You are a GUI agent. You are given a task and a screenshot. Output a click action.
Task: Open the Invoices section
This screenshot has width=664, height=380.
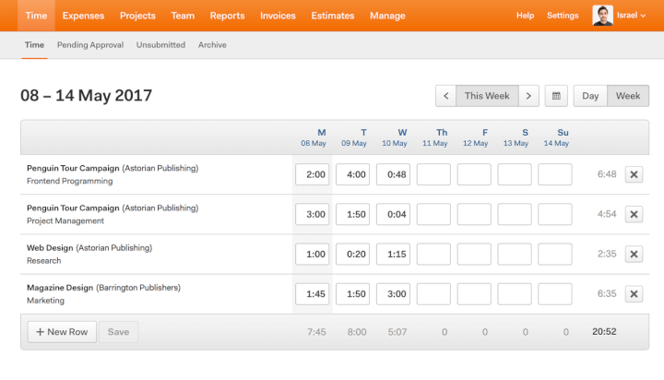(278, 16)
